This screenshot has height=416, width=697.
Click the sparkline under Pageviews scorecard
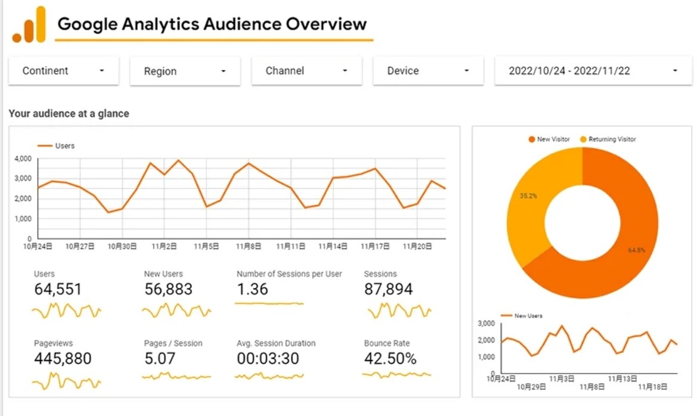coord(67,381)
